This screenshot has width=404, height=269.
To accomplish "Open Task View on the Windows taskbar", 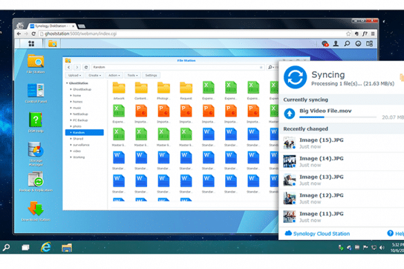I will coord(26,248).
